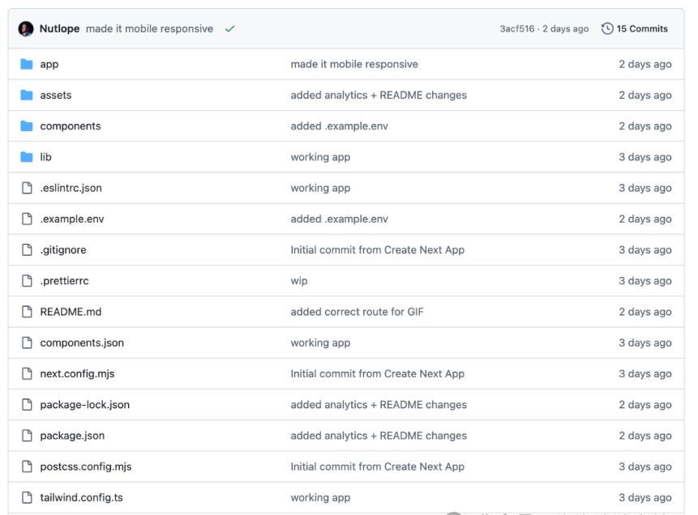Click the app folder icon
698x515 pixels.
27,64
